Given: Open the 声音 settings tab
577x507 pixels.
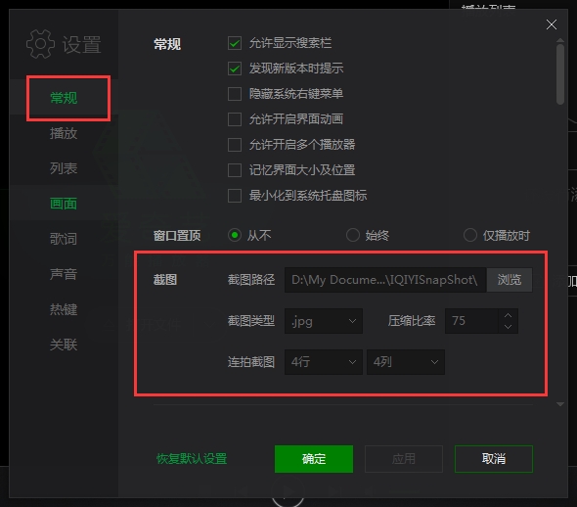Looking at the screenshot, I should (64, 274).
